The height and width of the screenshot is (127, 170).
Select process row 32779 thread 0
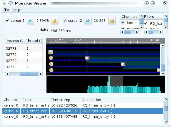tap(24, 55)
